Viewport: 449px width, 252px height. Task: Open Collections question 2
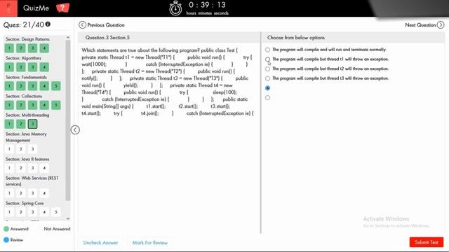click(x=21, y=105)
